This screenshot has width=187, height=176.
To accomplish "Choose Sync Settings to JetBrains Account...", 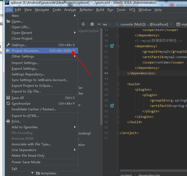I will point(42,80).
